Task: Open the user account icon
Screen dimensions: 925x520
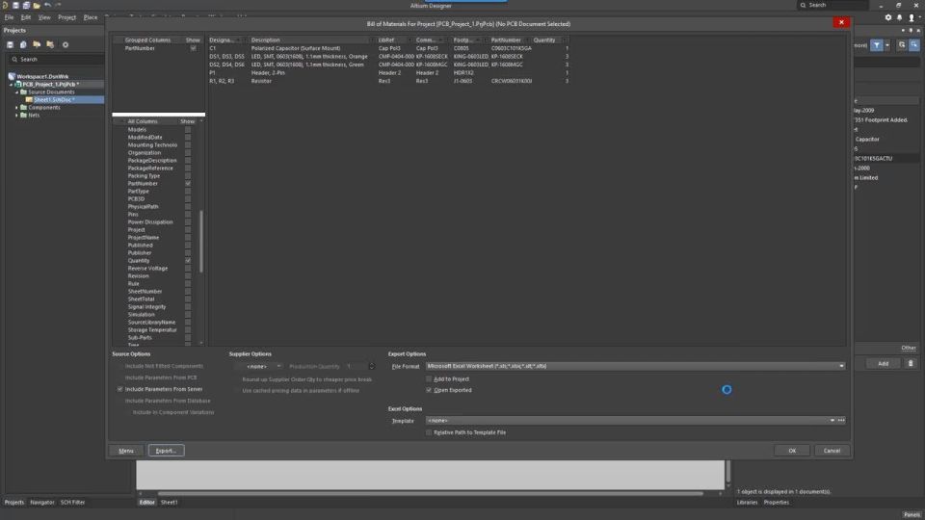Action: 912,17
